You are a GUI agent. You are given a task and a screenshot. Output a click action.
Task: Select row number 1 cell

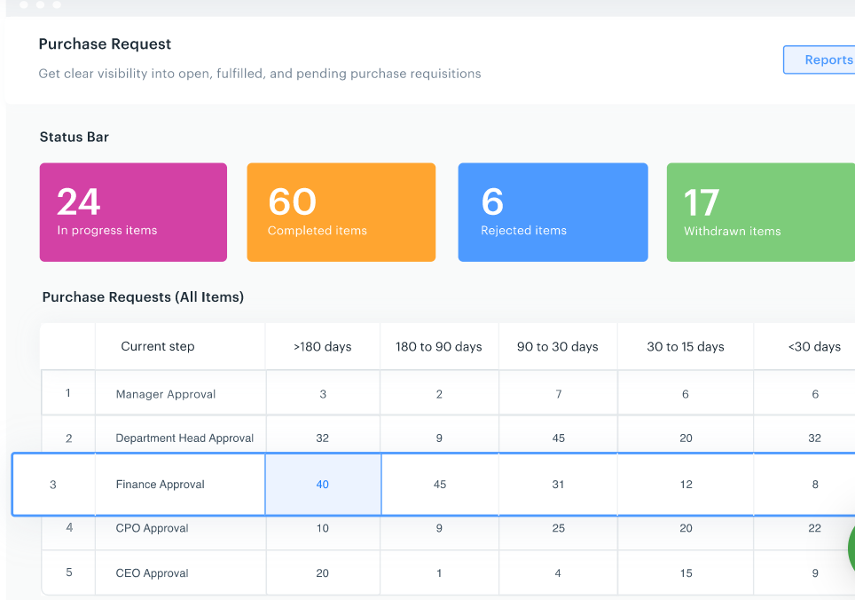[68, 392]
